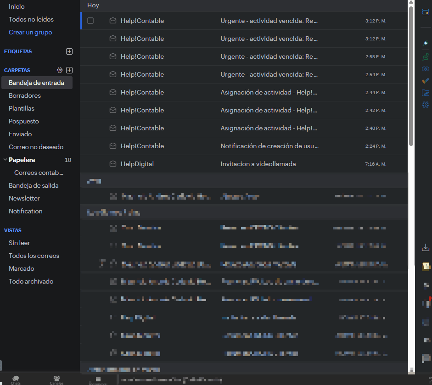Image resolution: width=432 pixels, height=385 pixels.
Task: Open the blue chain-link icon in right sidebar
Action: [x=426, y=69]
